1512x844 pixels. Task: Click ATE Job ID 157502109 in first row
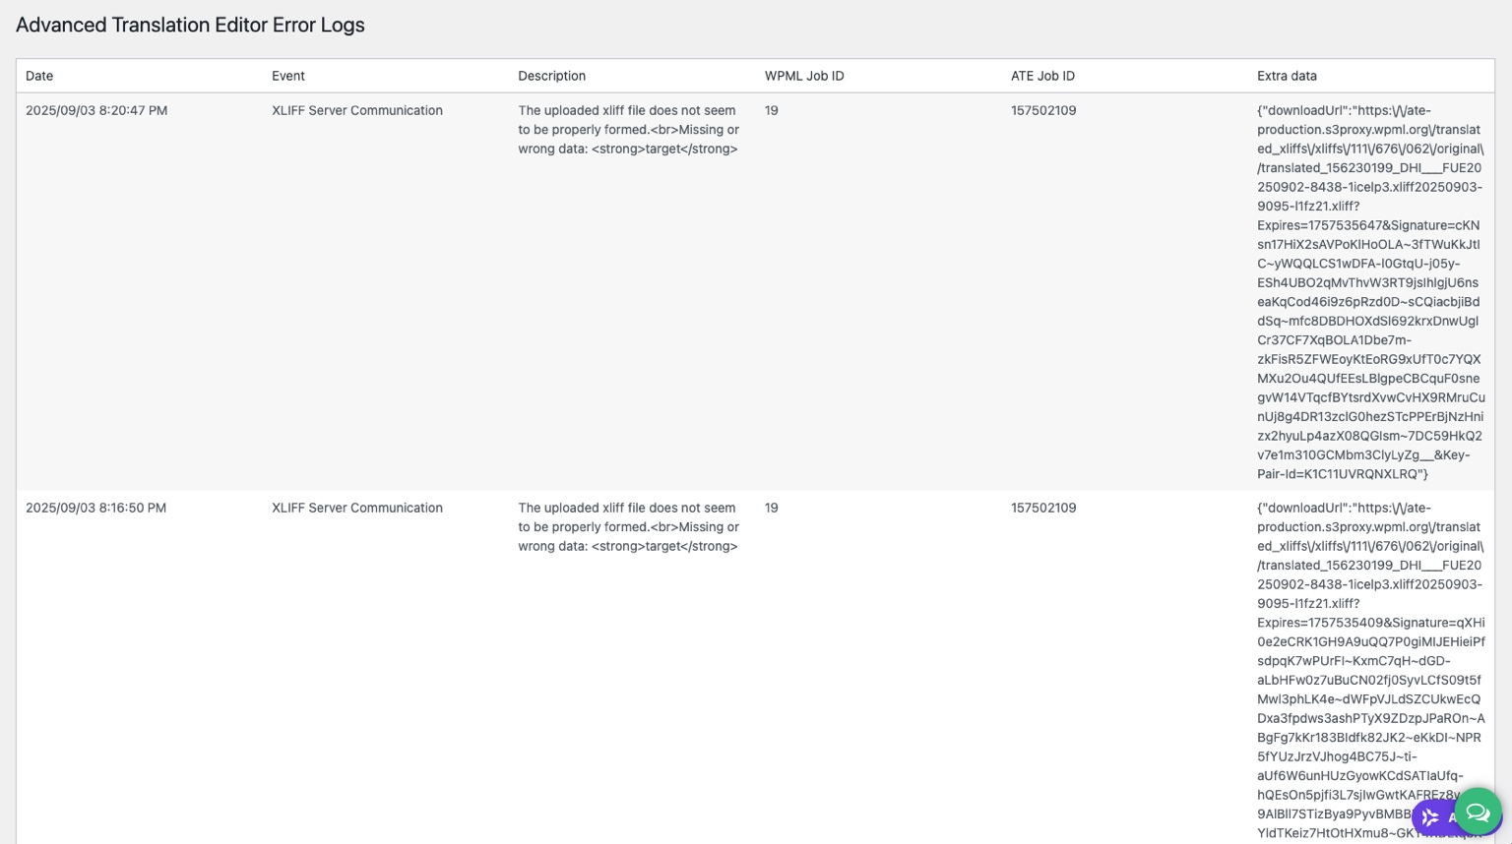point(1043,110)
